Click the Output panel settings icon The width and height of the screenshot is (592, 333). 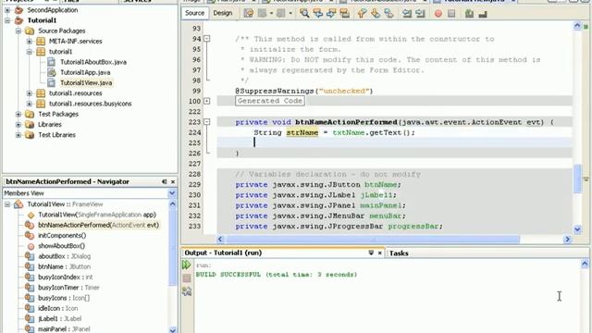187,291
